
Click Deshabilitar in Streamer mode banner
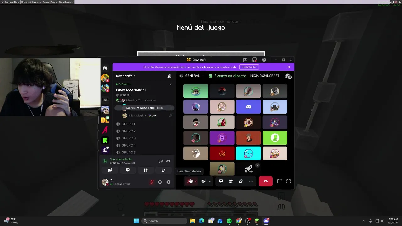[249, 67]
